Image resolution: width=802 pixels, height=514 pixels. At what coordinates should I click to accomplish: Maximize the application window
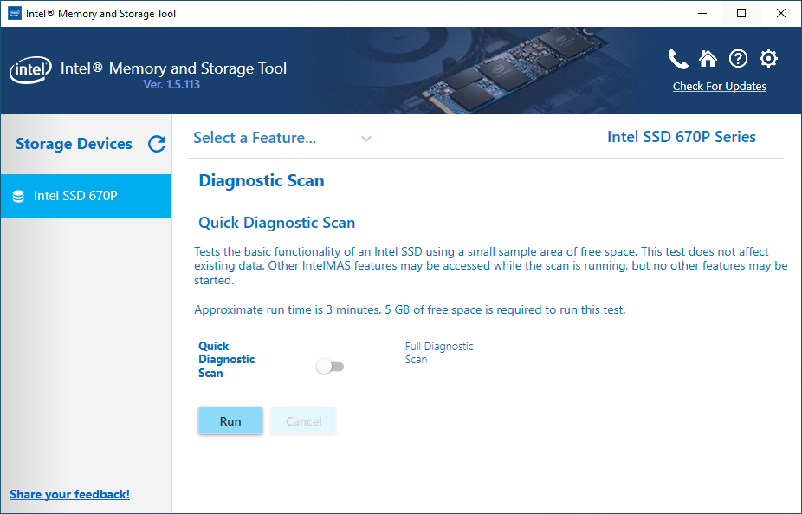tap(741, 13)
